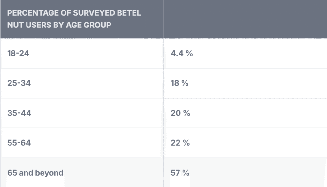Select the 35-44 age group cell
Viewport: 327px width, 187px height.
pos(19,113)
